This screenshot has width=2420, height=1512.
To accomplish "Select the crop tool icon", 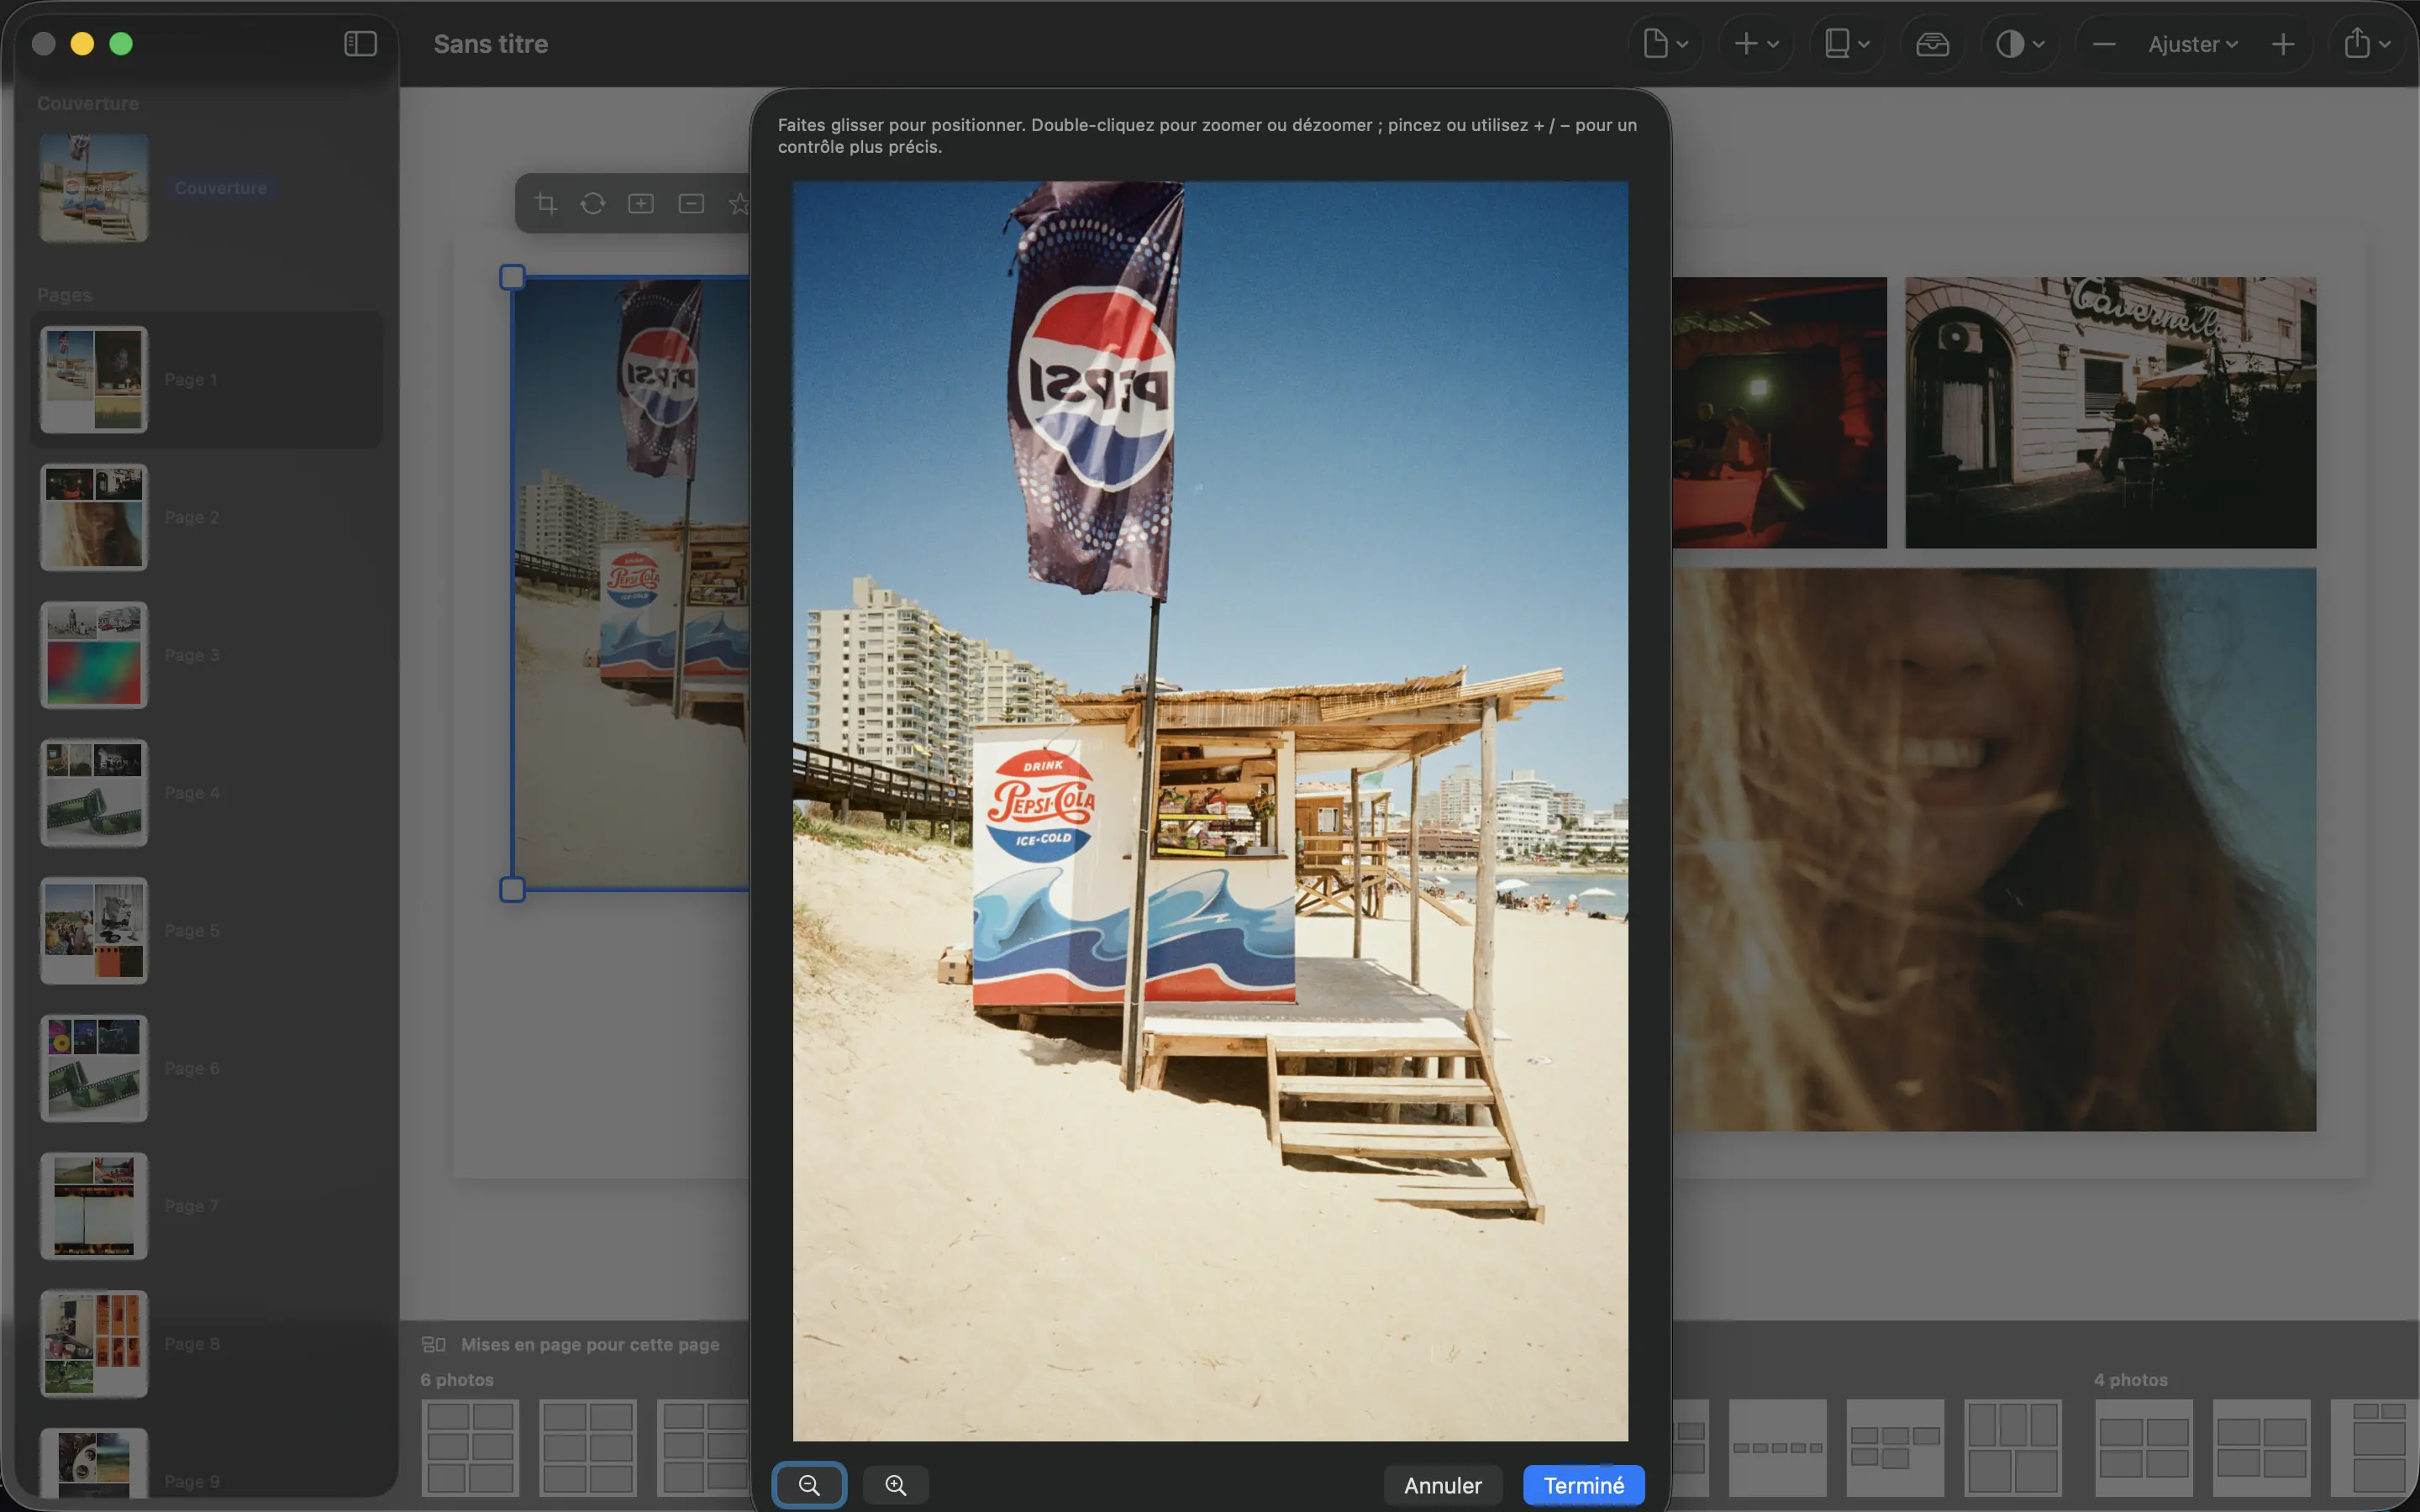I will tap(546, 203).
